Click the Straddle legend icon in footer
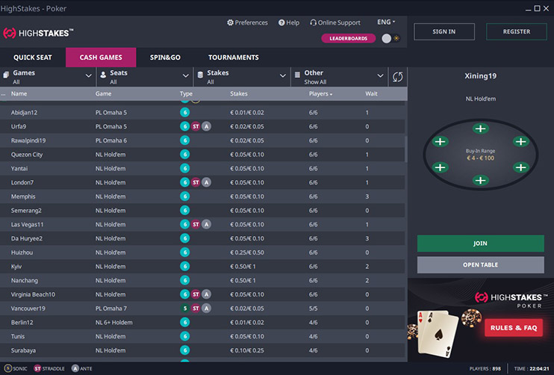 click(x=37, y=368)
